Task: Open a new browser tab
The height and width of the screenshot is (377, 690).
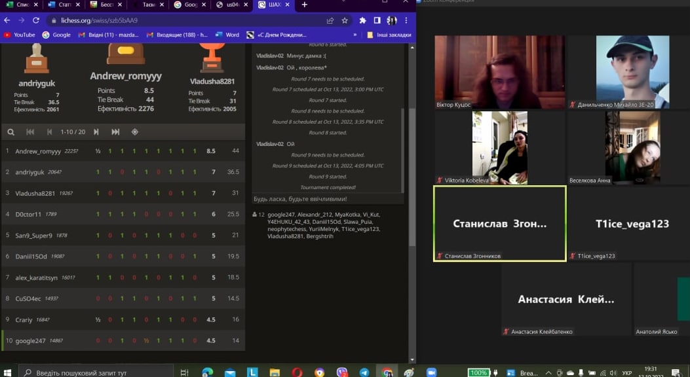Action: [x=304, y=5]
